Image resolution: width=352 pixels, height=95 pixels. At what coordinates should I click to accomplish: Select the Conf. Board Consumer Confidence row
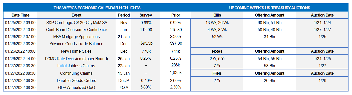[97, 30]
